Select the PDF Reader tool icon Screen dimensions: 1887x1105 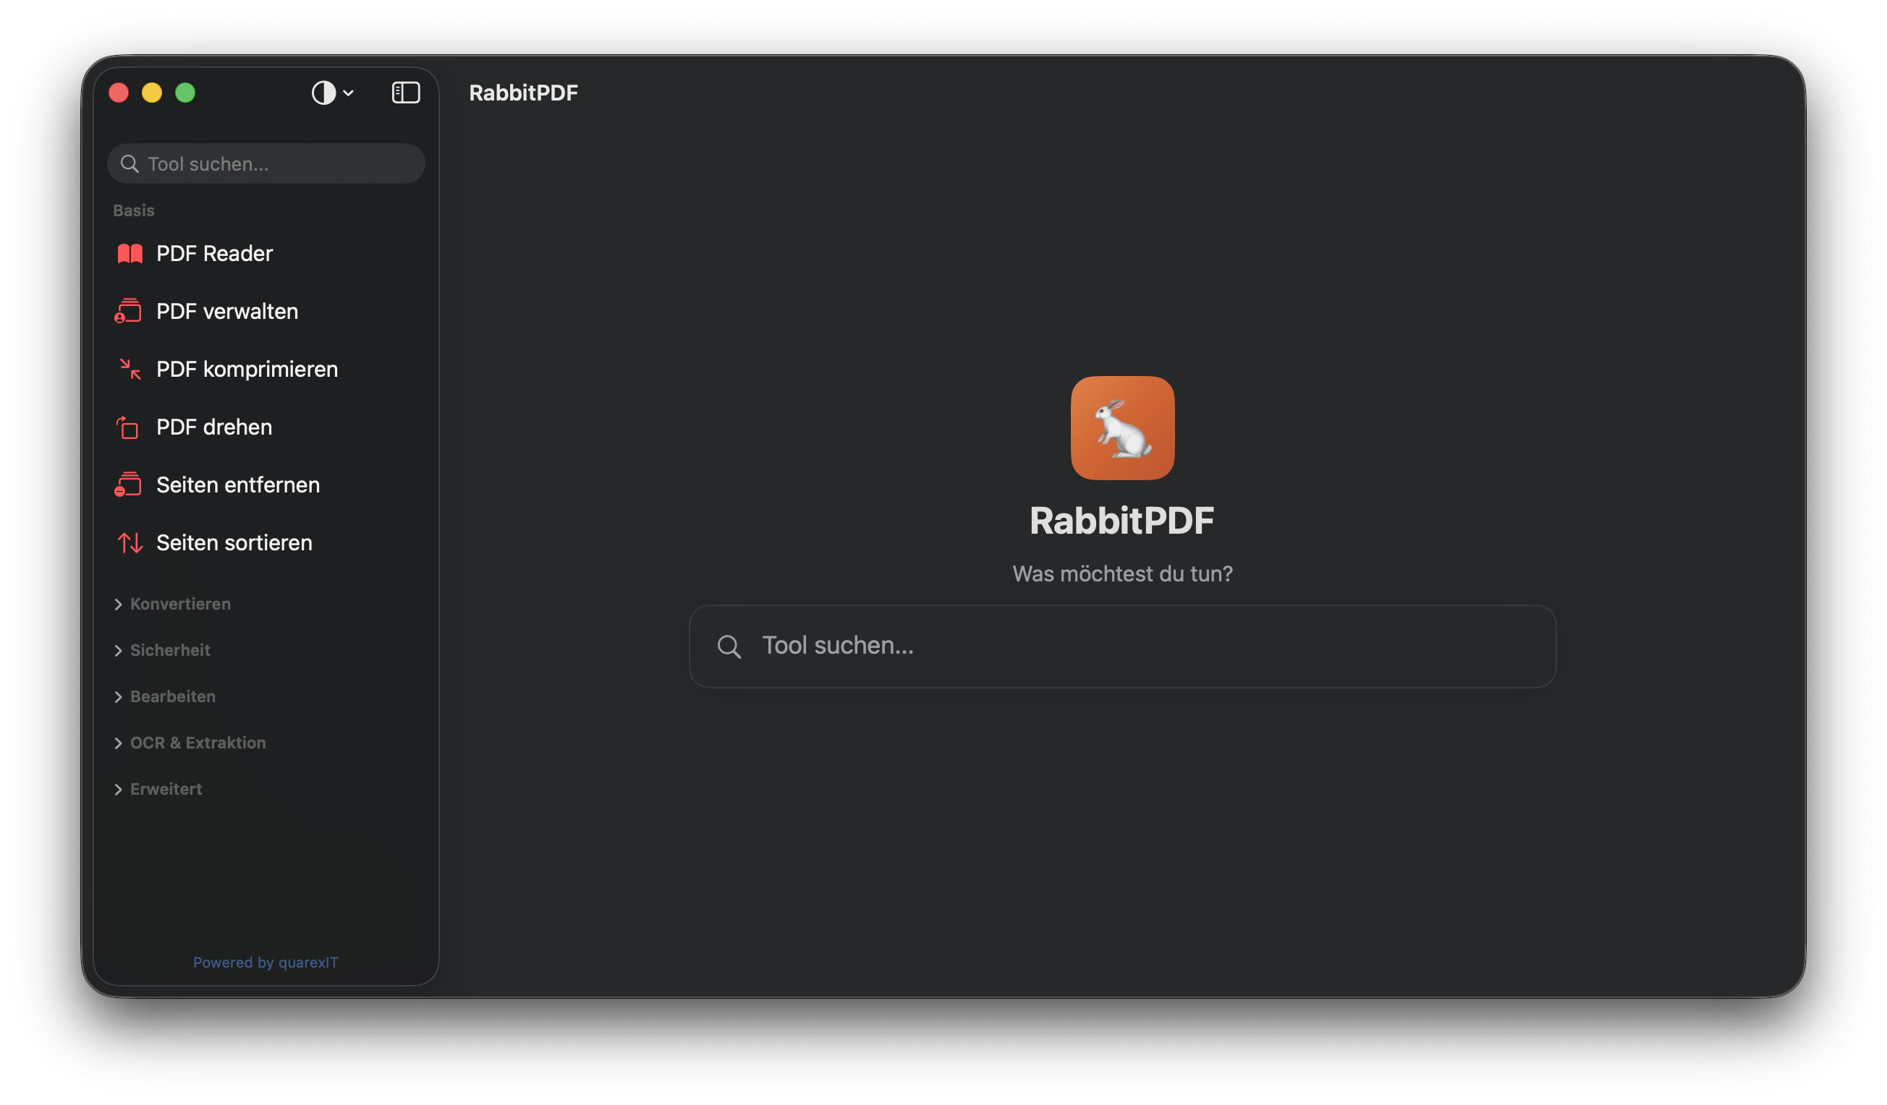pyautogui.click(x=128, y=253)
